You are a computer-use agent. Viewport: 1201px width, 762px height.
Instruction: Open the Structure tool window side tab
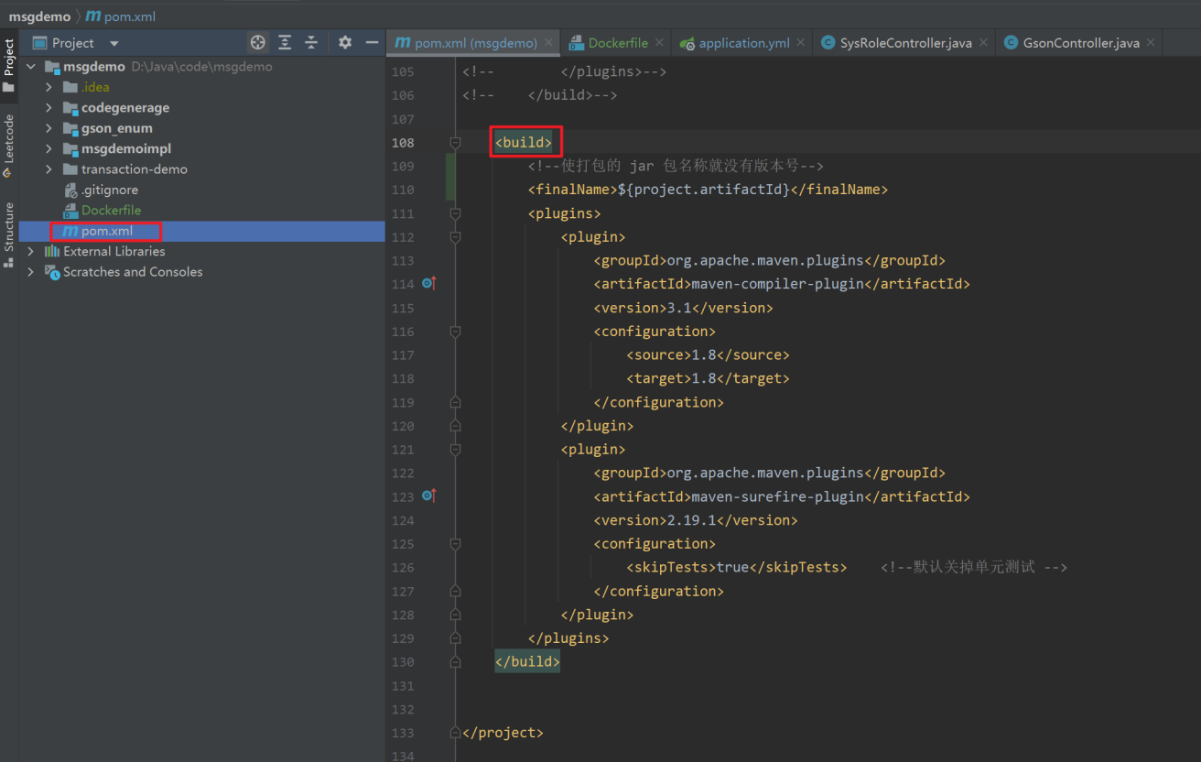click(9, 234)
